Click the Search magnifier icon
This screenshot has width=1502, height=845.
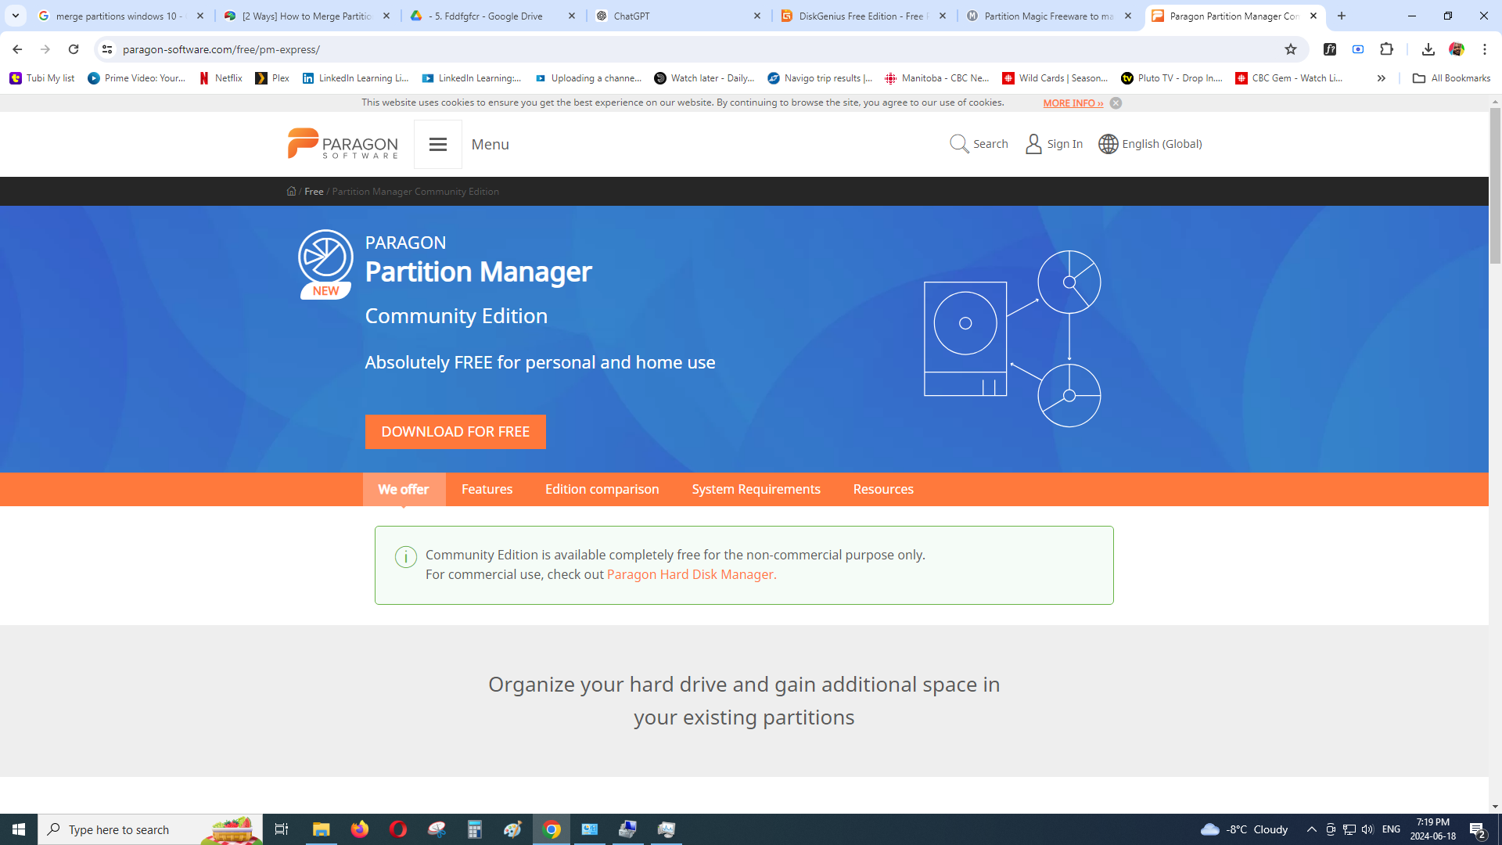click(x=959, y=144)
